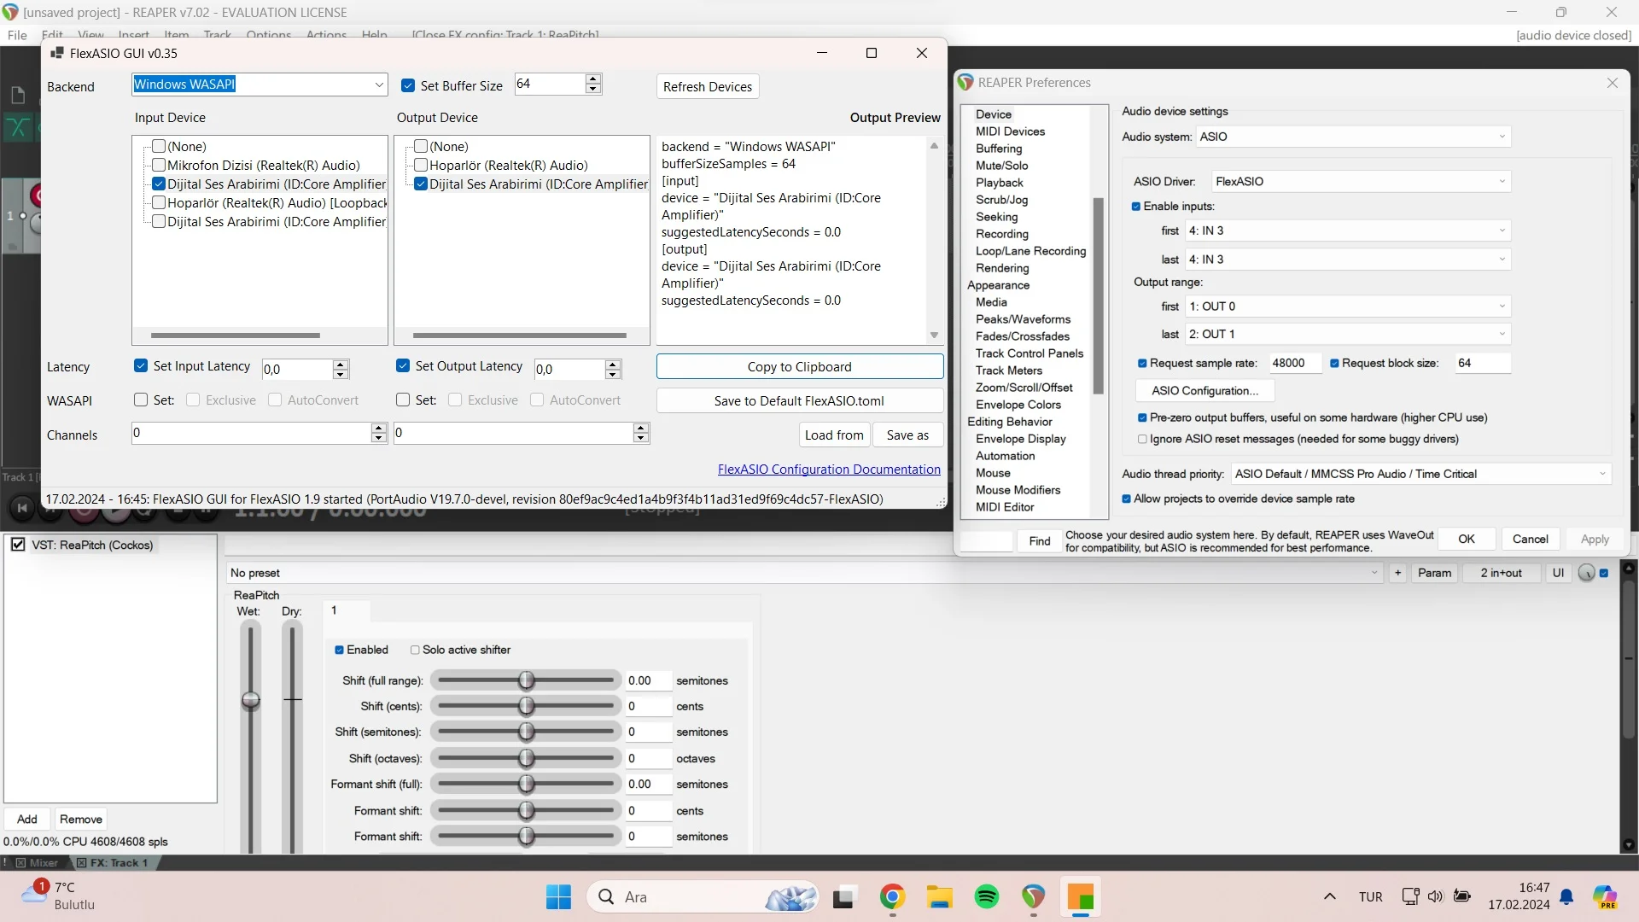This screenshot has width=1639, height=922.
Task: Click the plus button beside preset box
Action: [x=1397, y=574]
